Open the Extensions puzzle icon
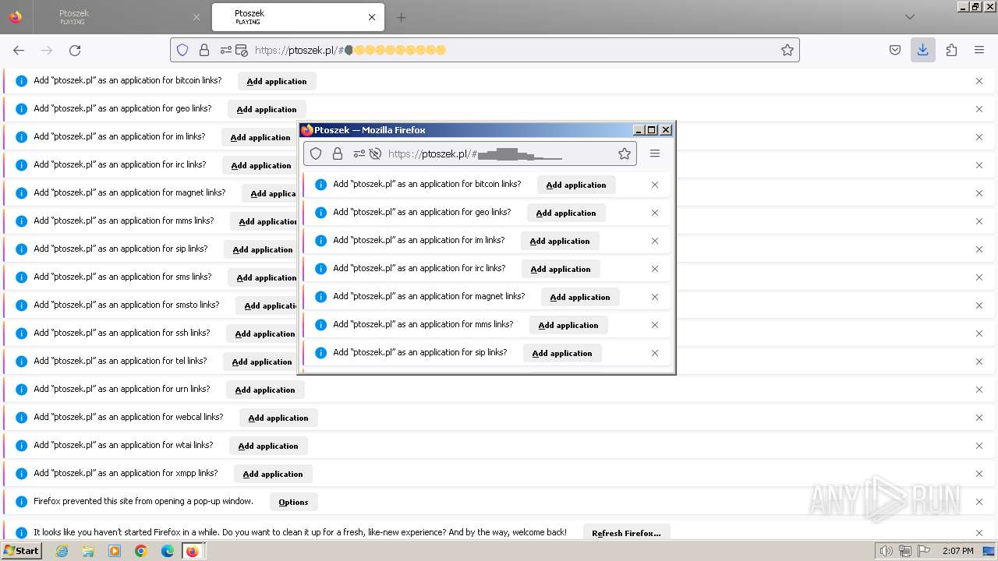This screenshot has width=998, height=561. click(x=951, y=50)
